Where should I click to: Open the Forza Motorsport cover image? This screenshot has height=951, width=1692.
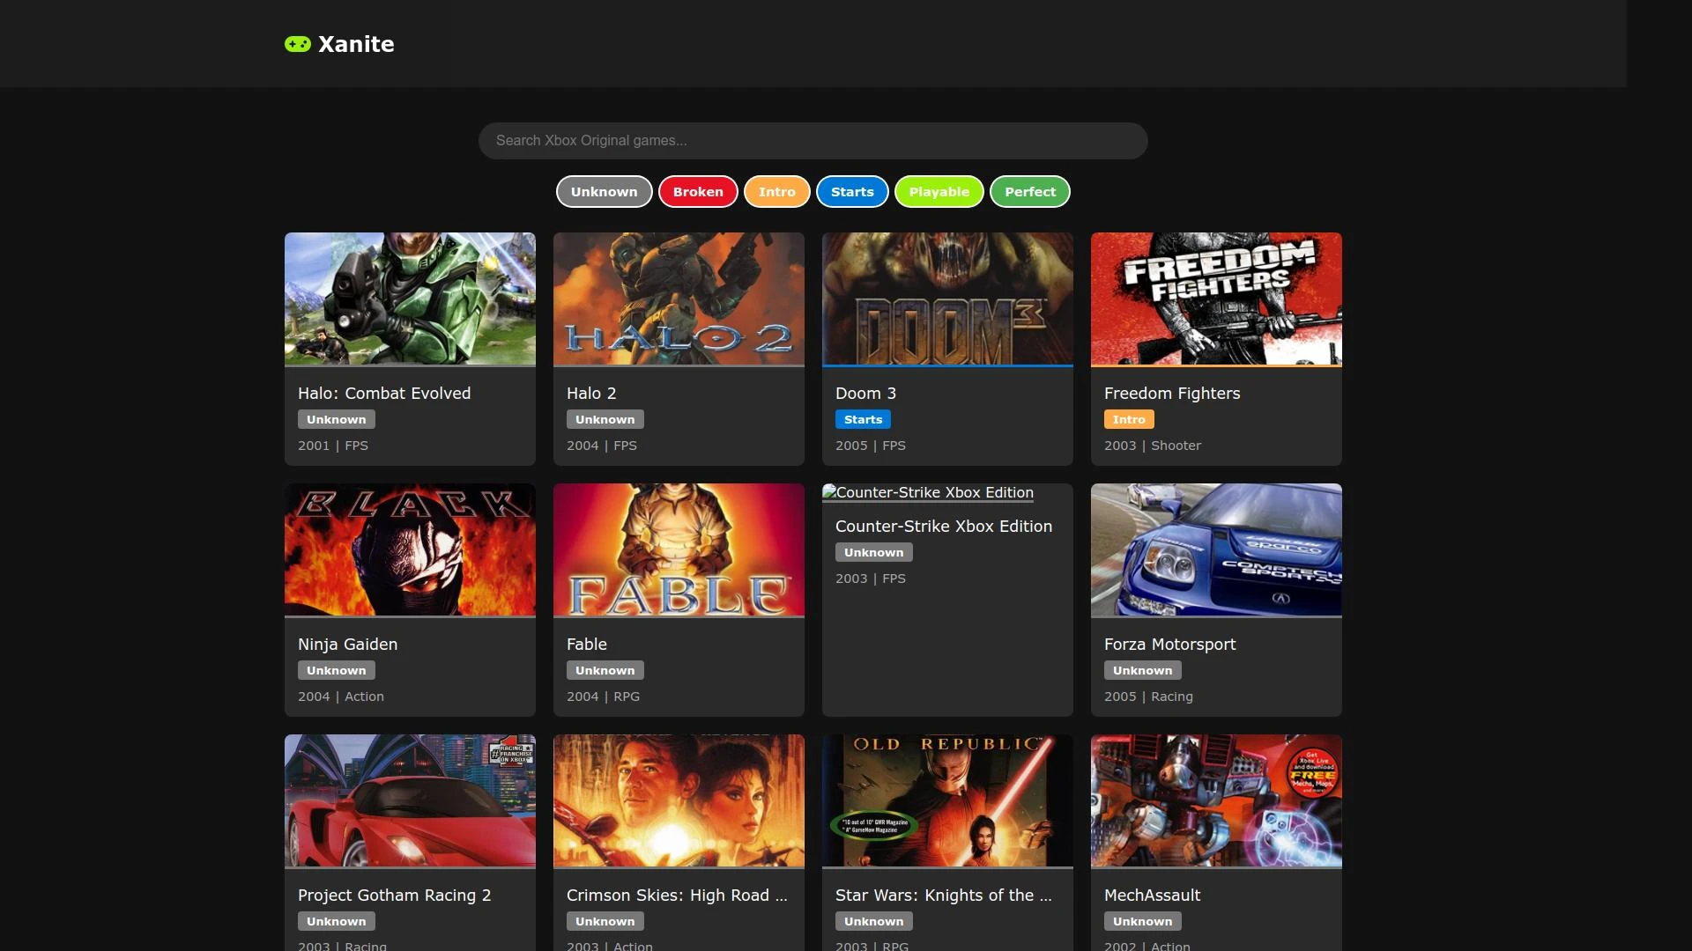click(1216, 549)
